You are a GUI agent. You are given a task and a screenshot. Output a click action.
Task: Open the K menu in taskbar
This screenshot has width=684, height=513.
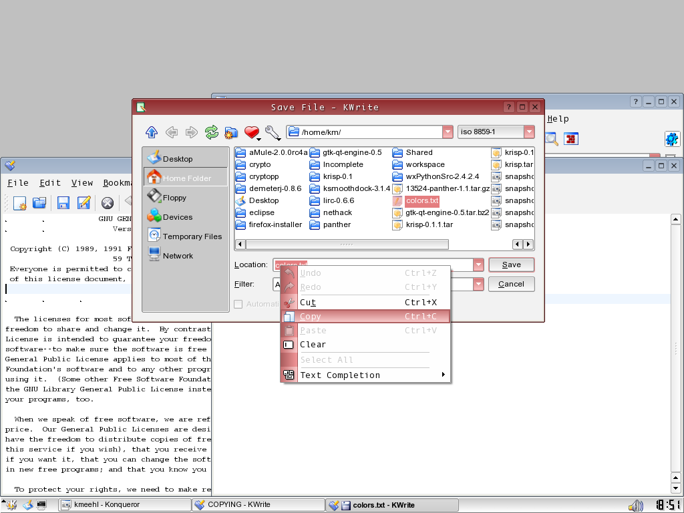pos(11,505)
